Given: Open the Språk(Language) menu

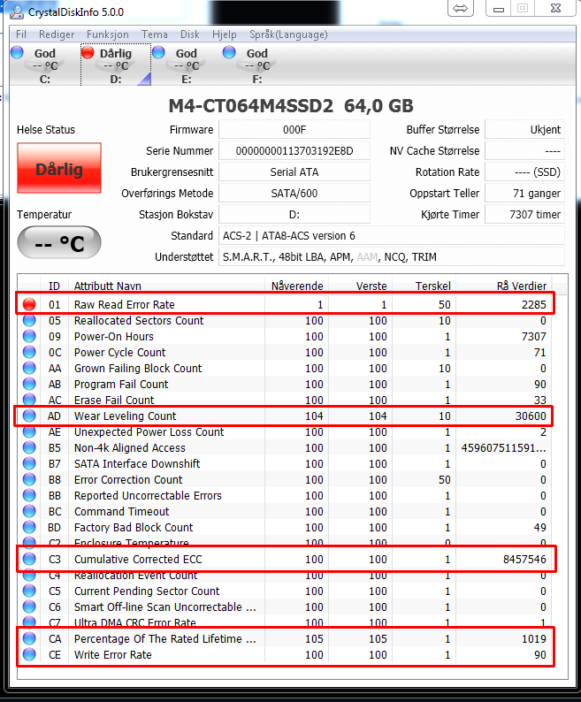Looking at the screenshot, I should (288, 34).
